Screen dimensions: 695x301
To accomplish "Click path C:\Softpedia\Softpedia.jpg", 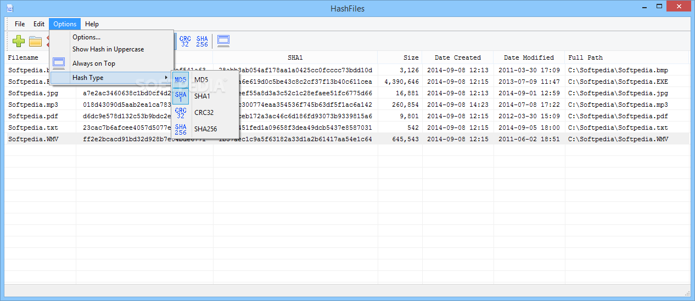I will tap(618, 93).
